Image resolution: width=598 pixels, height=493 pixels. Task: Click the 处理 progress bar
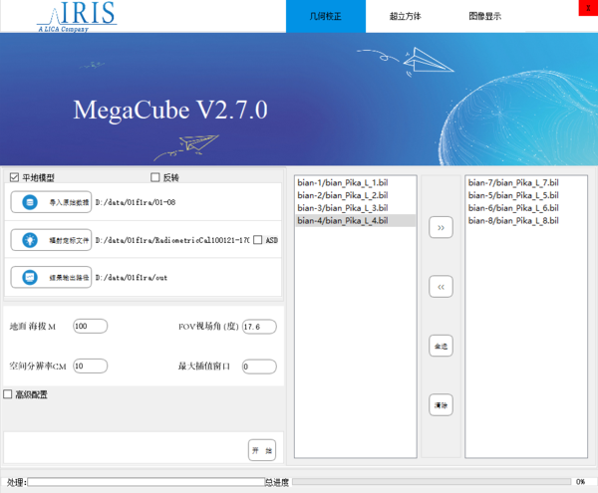147,482
